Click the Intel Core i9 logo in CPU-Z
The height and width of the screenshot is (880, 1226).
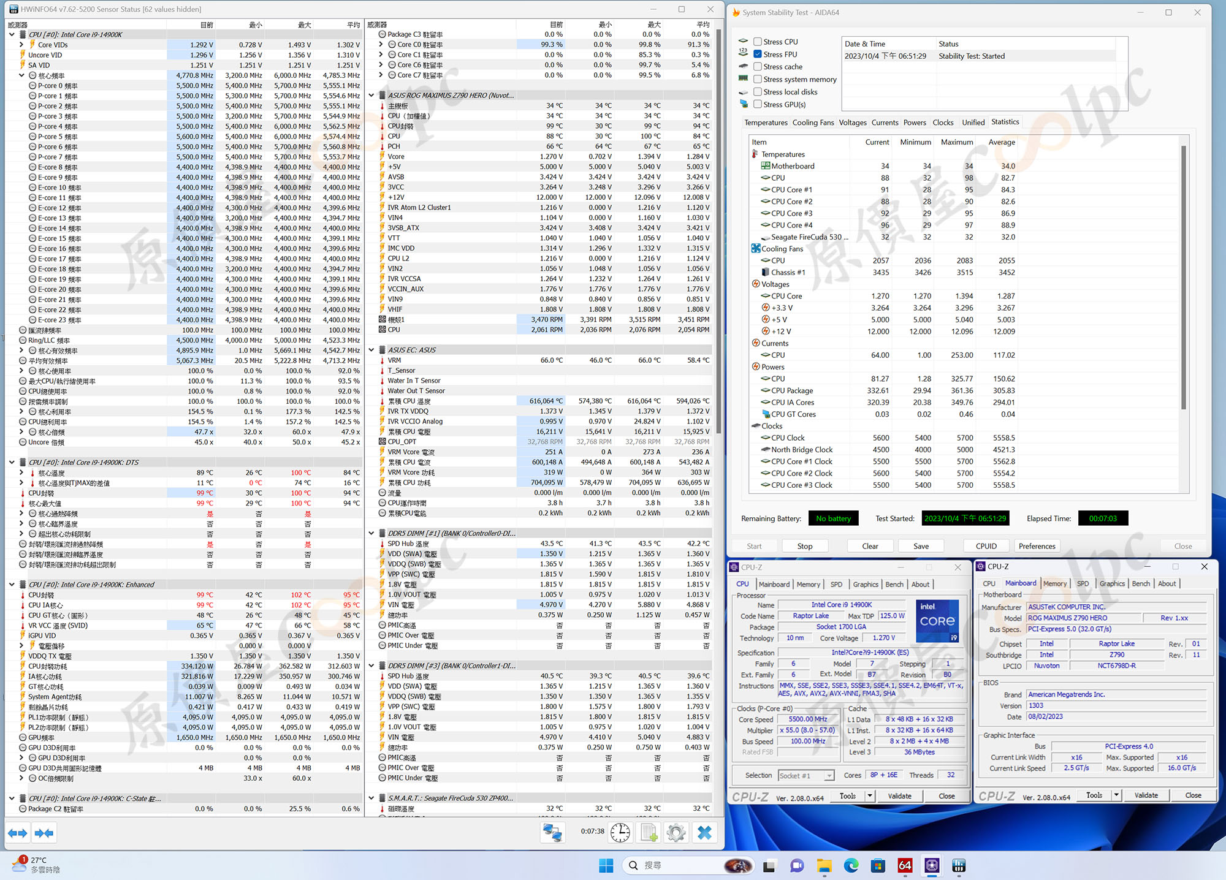[937, 621]
